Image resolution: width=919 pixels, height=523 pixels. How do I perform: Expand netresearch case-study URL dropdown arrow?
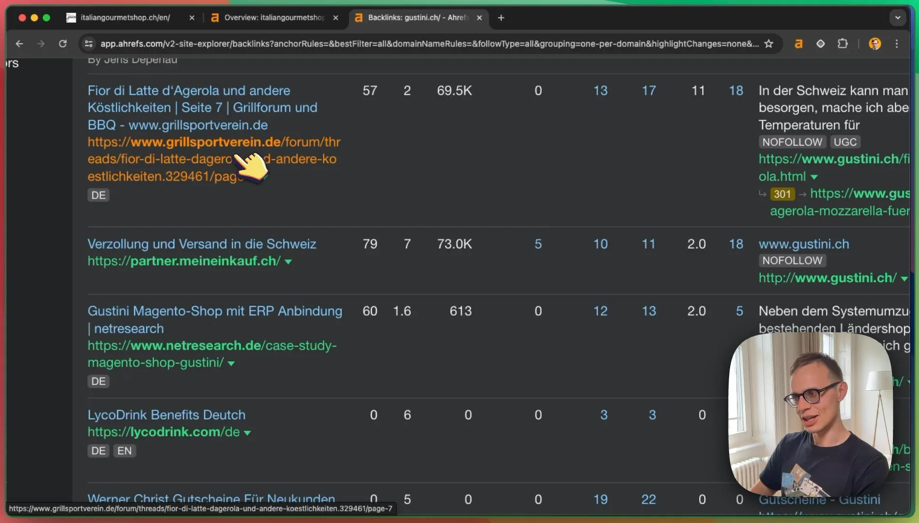pyautogui.click(x=231, y=364)
